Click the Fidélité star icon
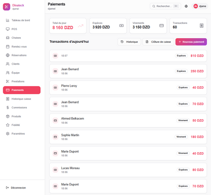211x195 pixels. click(x=8, y=125)
